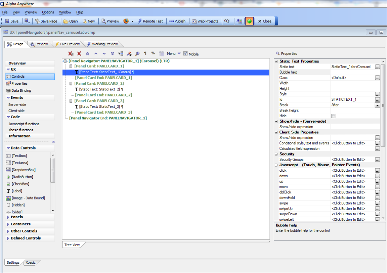387x273 pixels.
Task: Click the grid icon beside Menu
Action: (x=161, y=54)
